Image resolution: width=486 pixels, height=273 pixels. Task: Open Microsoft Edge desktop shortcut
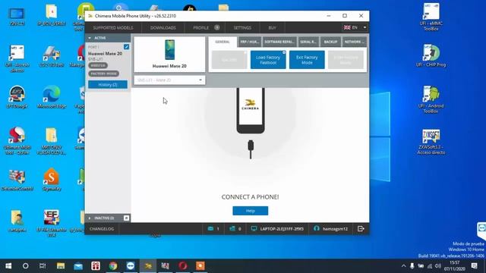click(x=52, y=97)
